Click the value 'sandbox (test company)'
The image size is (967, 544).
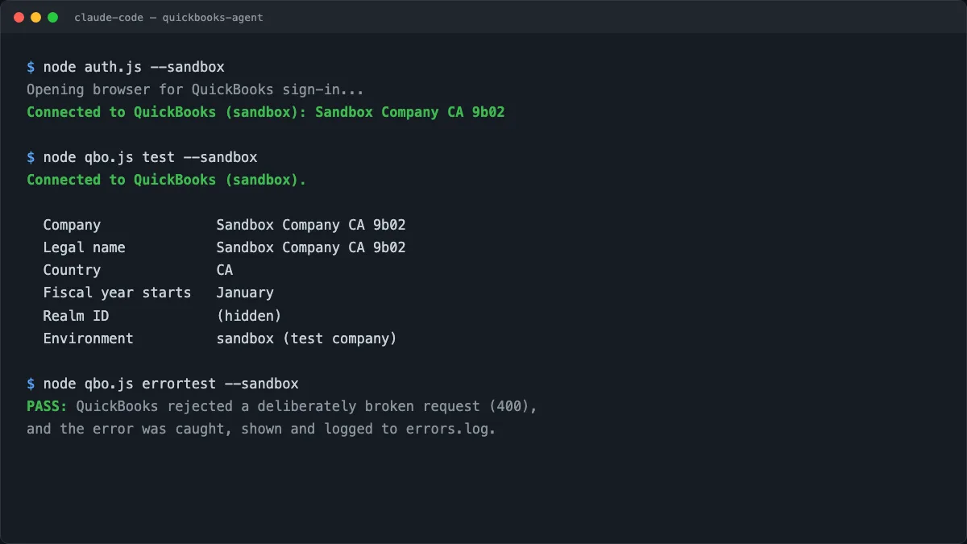[x=307, y=338]
